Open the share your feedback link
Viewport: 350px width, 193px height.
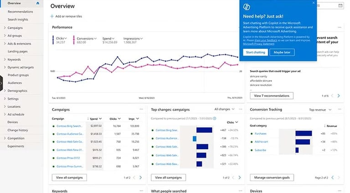point(266,41)
